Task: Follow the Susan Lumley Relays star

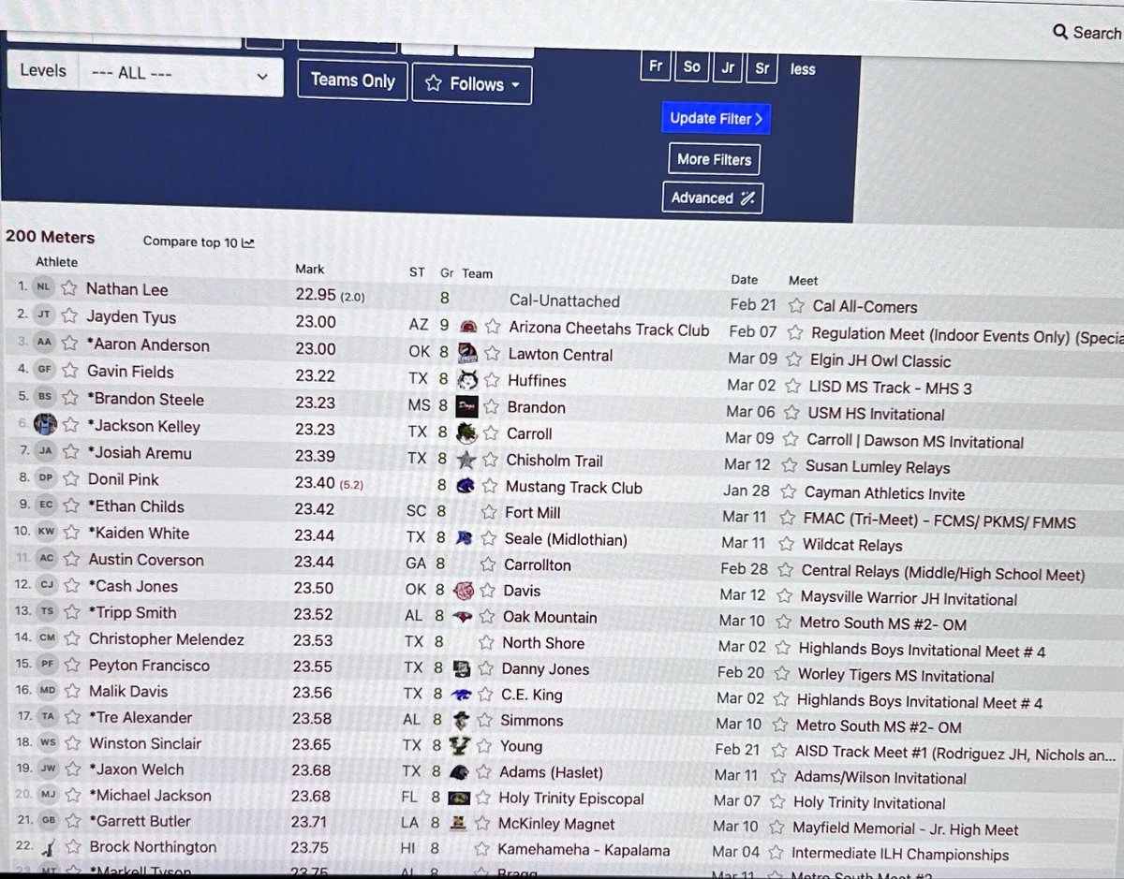Action: click(789, 466)
